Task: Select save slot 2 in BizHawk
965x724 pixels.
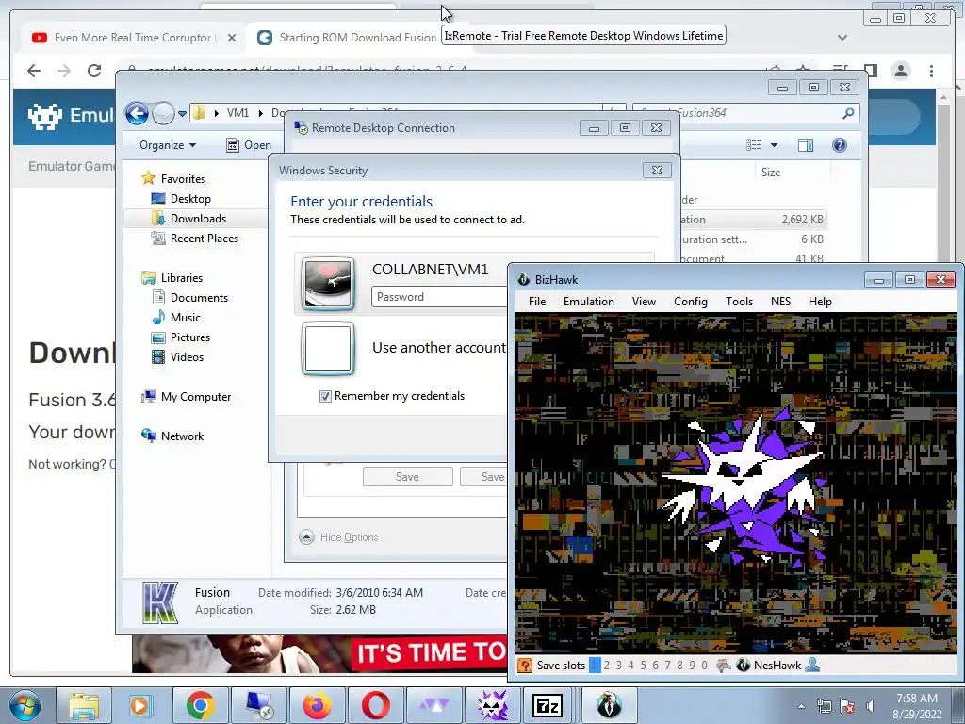Action: (x=607, y=666)
